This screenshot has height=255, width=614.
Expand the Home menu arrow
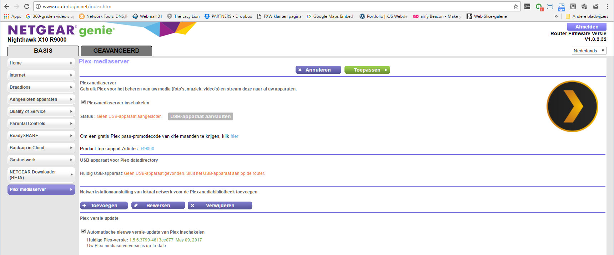71,63
